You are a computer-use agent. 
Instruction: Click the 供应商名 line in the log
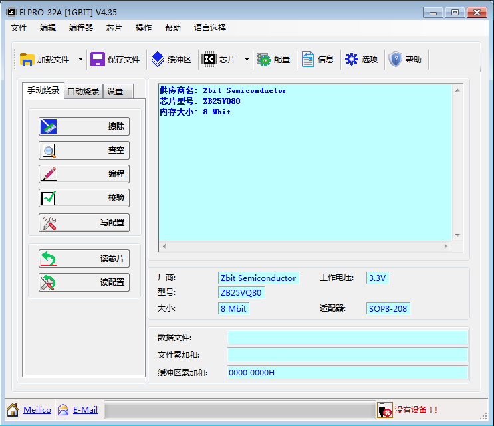(x=223, y=90)
